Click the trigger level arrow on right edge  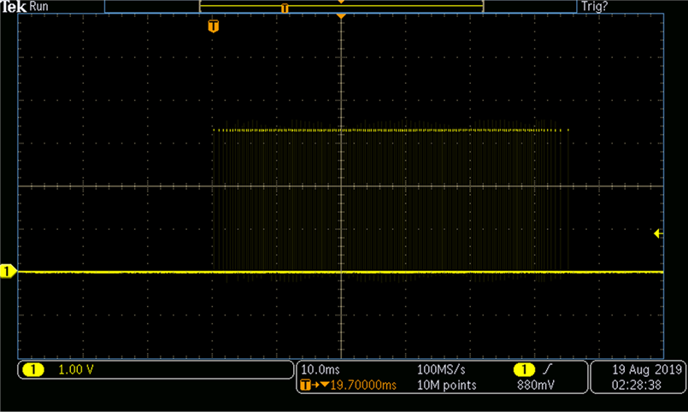[658, 233]
